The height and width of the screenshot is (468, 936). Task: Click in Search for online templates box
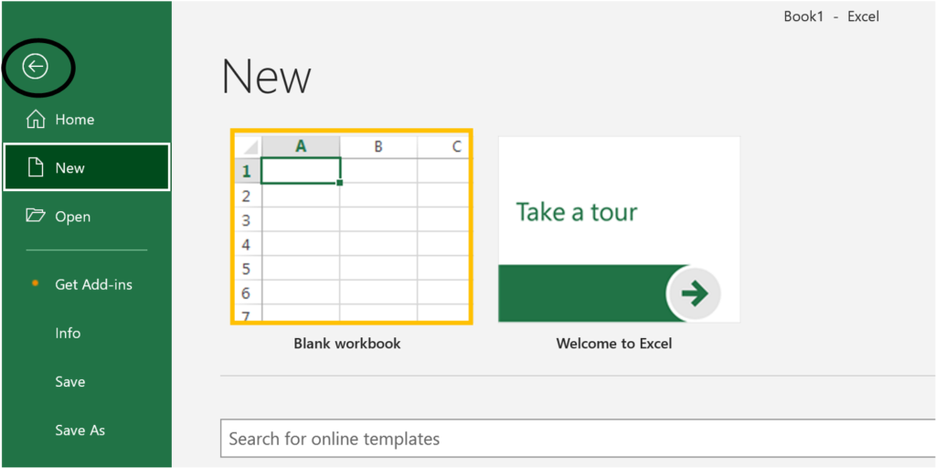(x=578, y=440)
